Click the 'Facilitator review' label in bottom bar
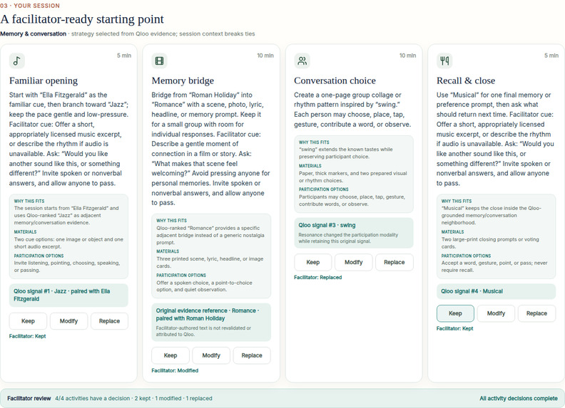This screenshot has width=565, height=408. pyautogui.click(x=29, y=398)
